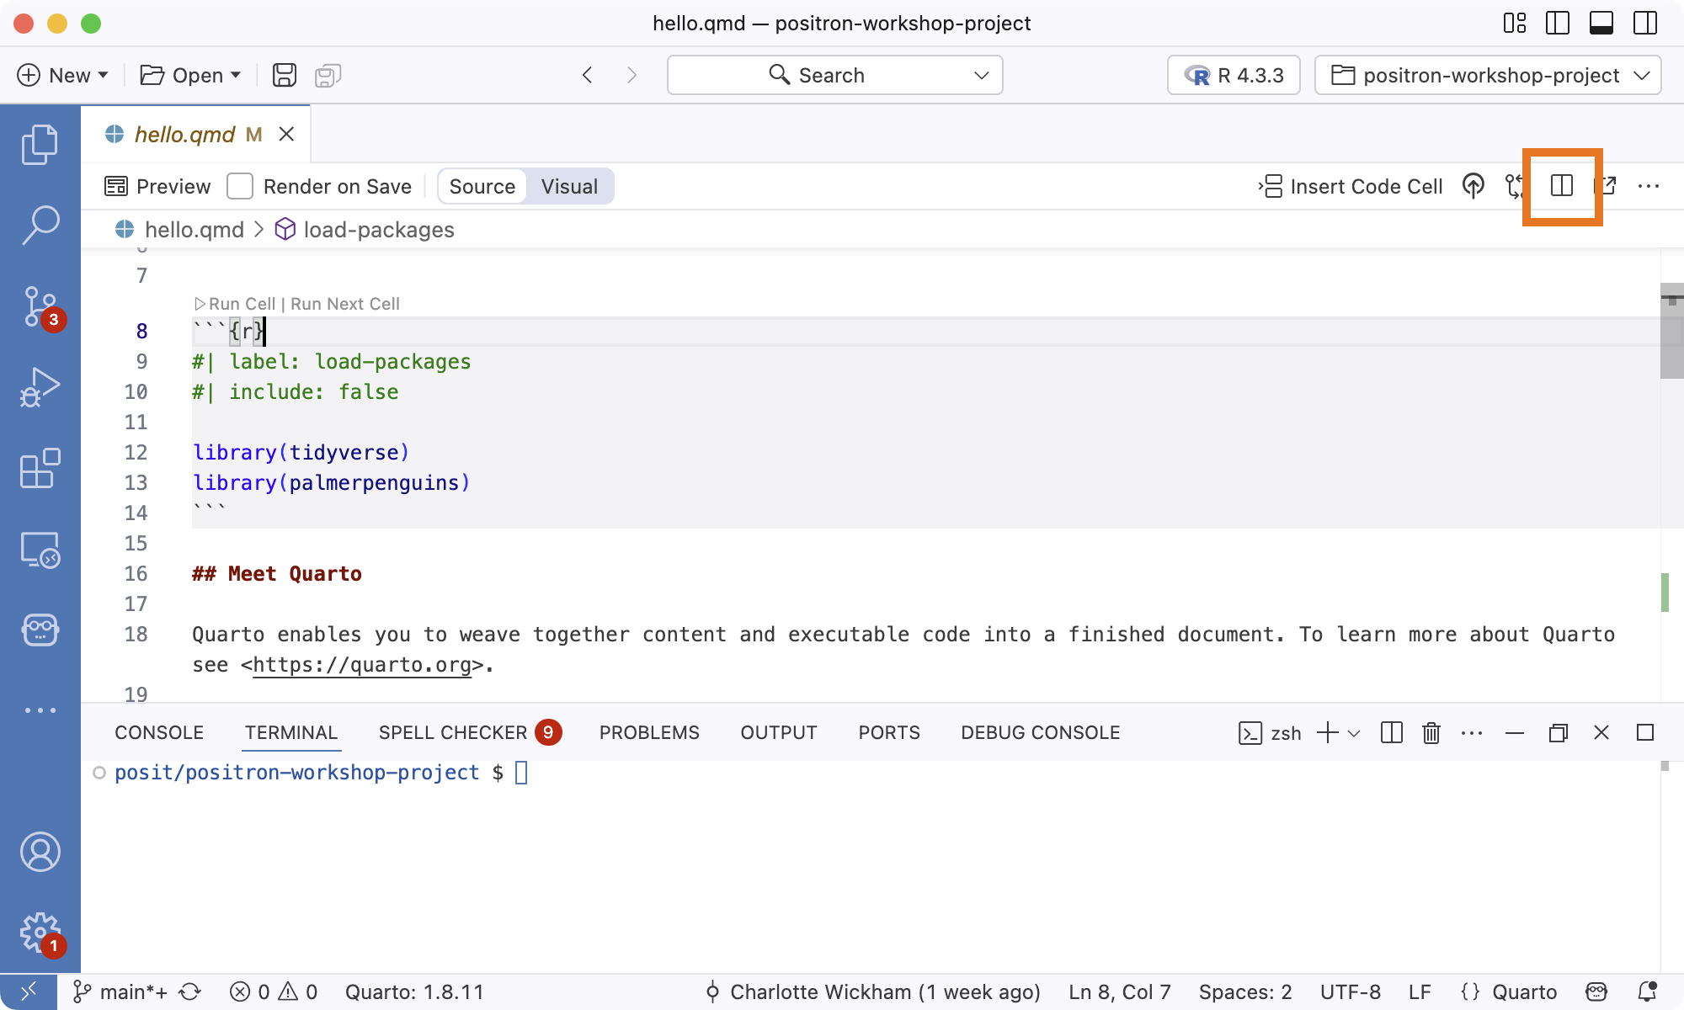The width and height of the screenshot is (1684, 1010).
Task: Toggle bottom panel layout icon
Action: 1601,23
